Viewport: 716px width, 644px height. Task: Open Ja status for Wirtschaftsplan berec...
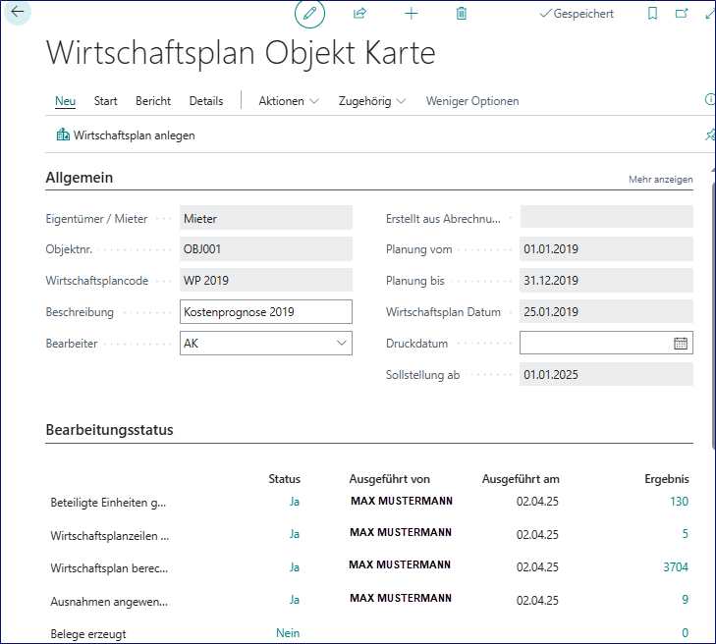tap(295, 567)
